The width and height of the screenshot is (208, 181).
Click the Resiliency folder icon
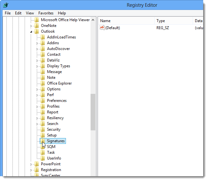click(x=43, y=118)
